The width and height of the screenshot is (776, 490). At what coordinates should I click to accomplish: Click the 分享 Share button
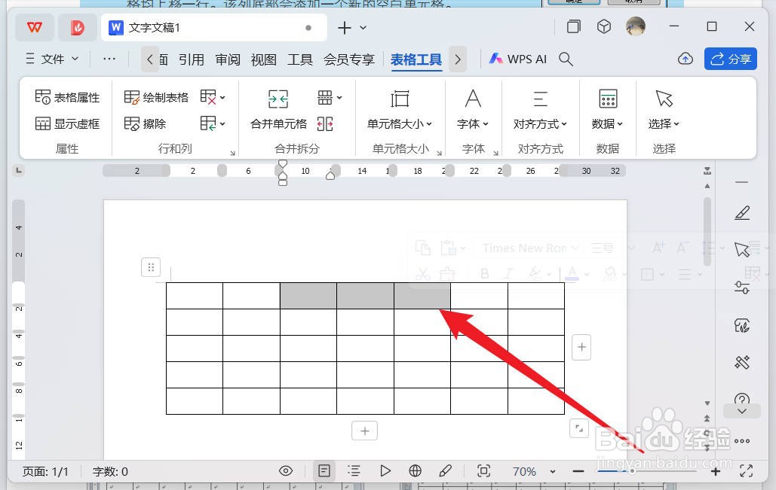click(730, 58)
